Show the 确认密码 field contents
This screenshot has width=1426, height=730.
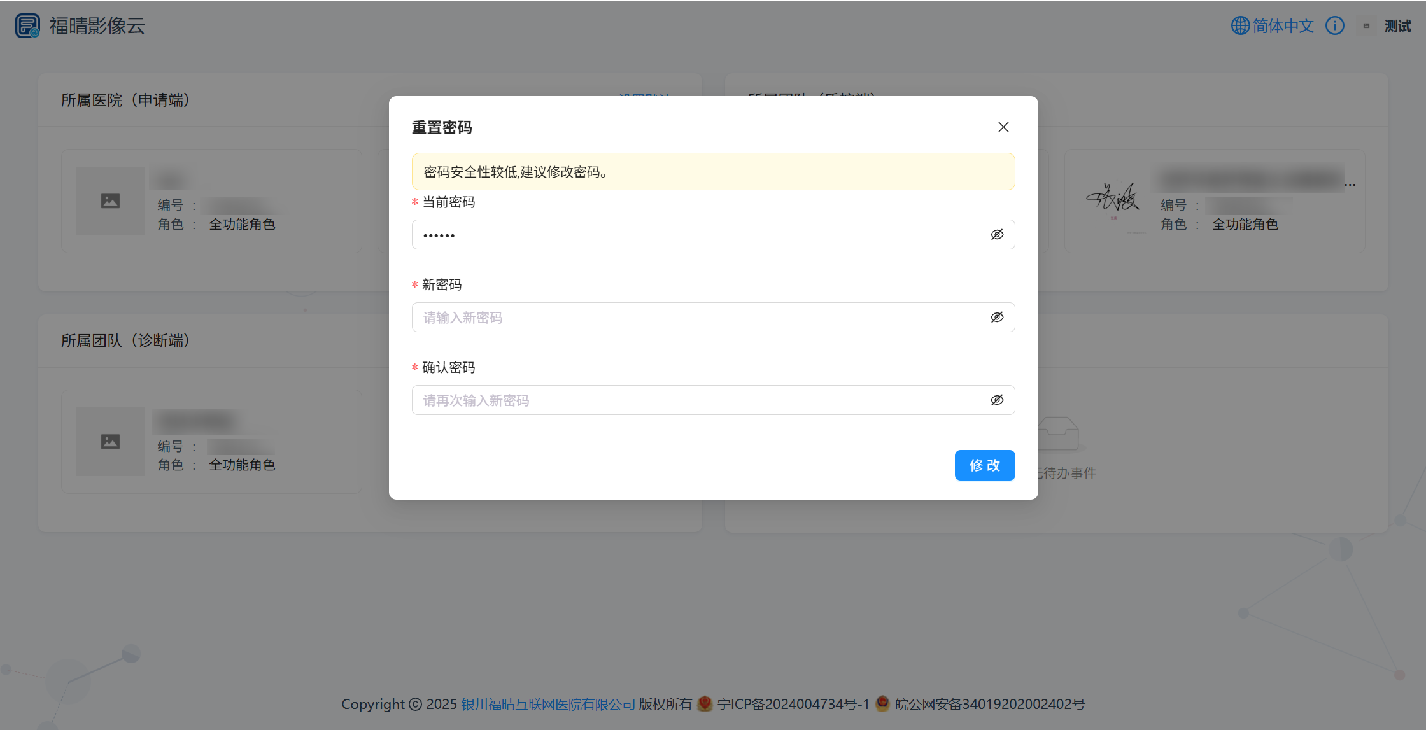coord(997,400)
